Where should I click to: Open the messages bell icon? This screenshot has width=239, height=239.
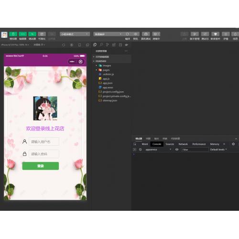coord(235,34)
